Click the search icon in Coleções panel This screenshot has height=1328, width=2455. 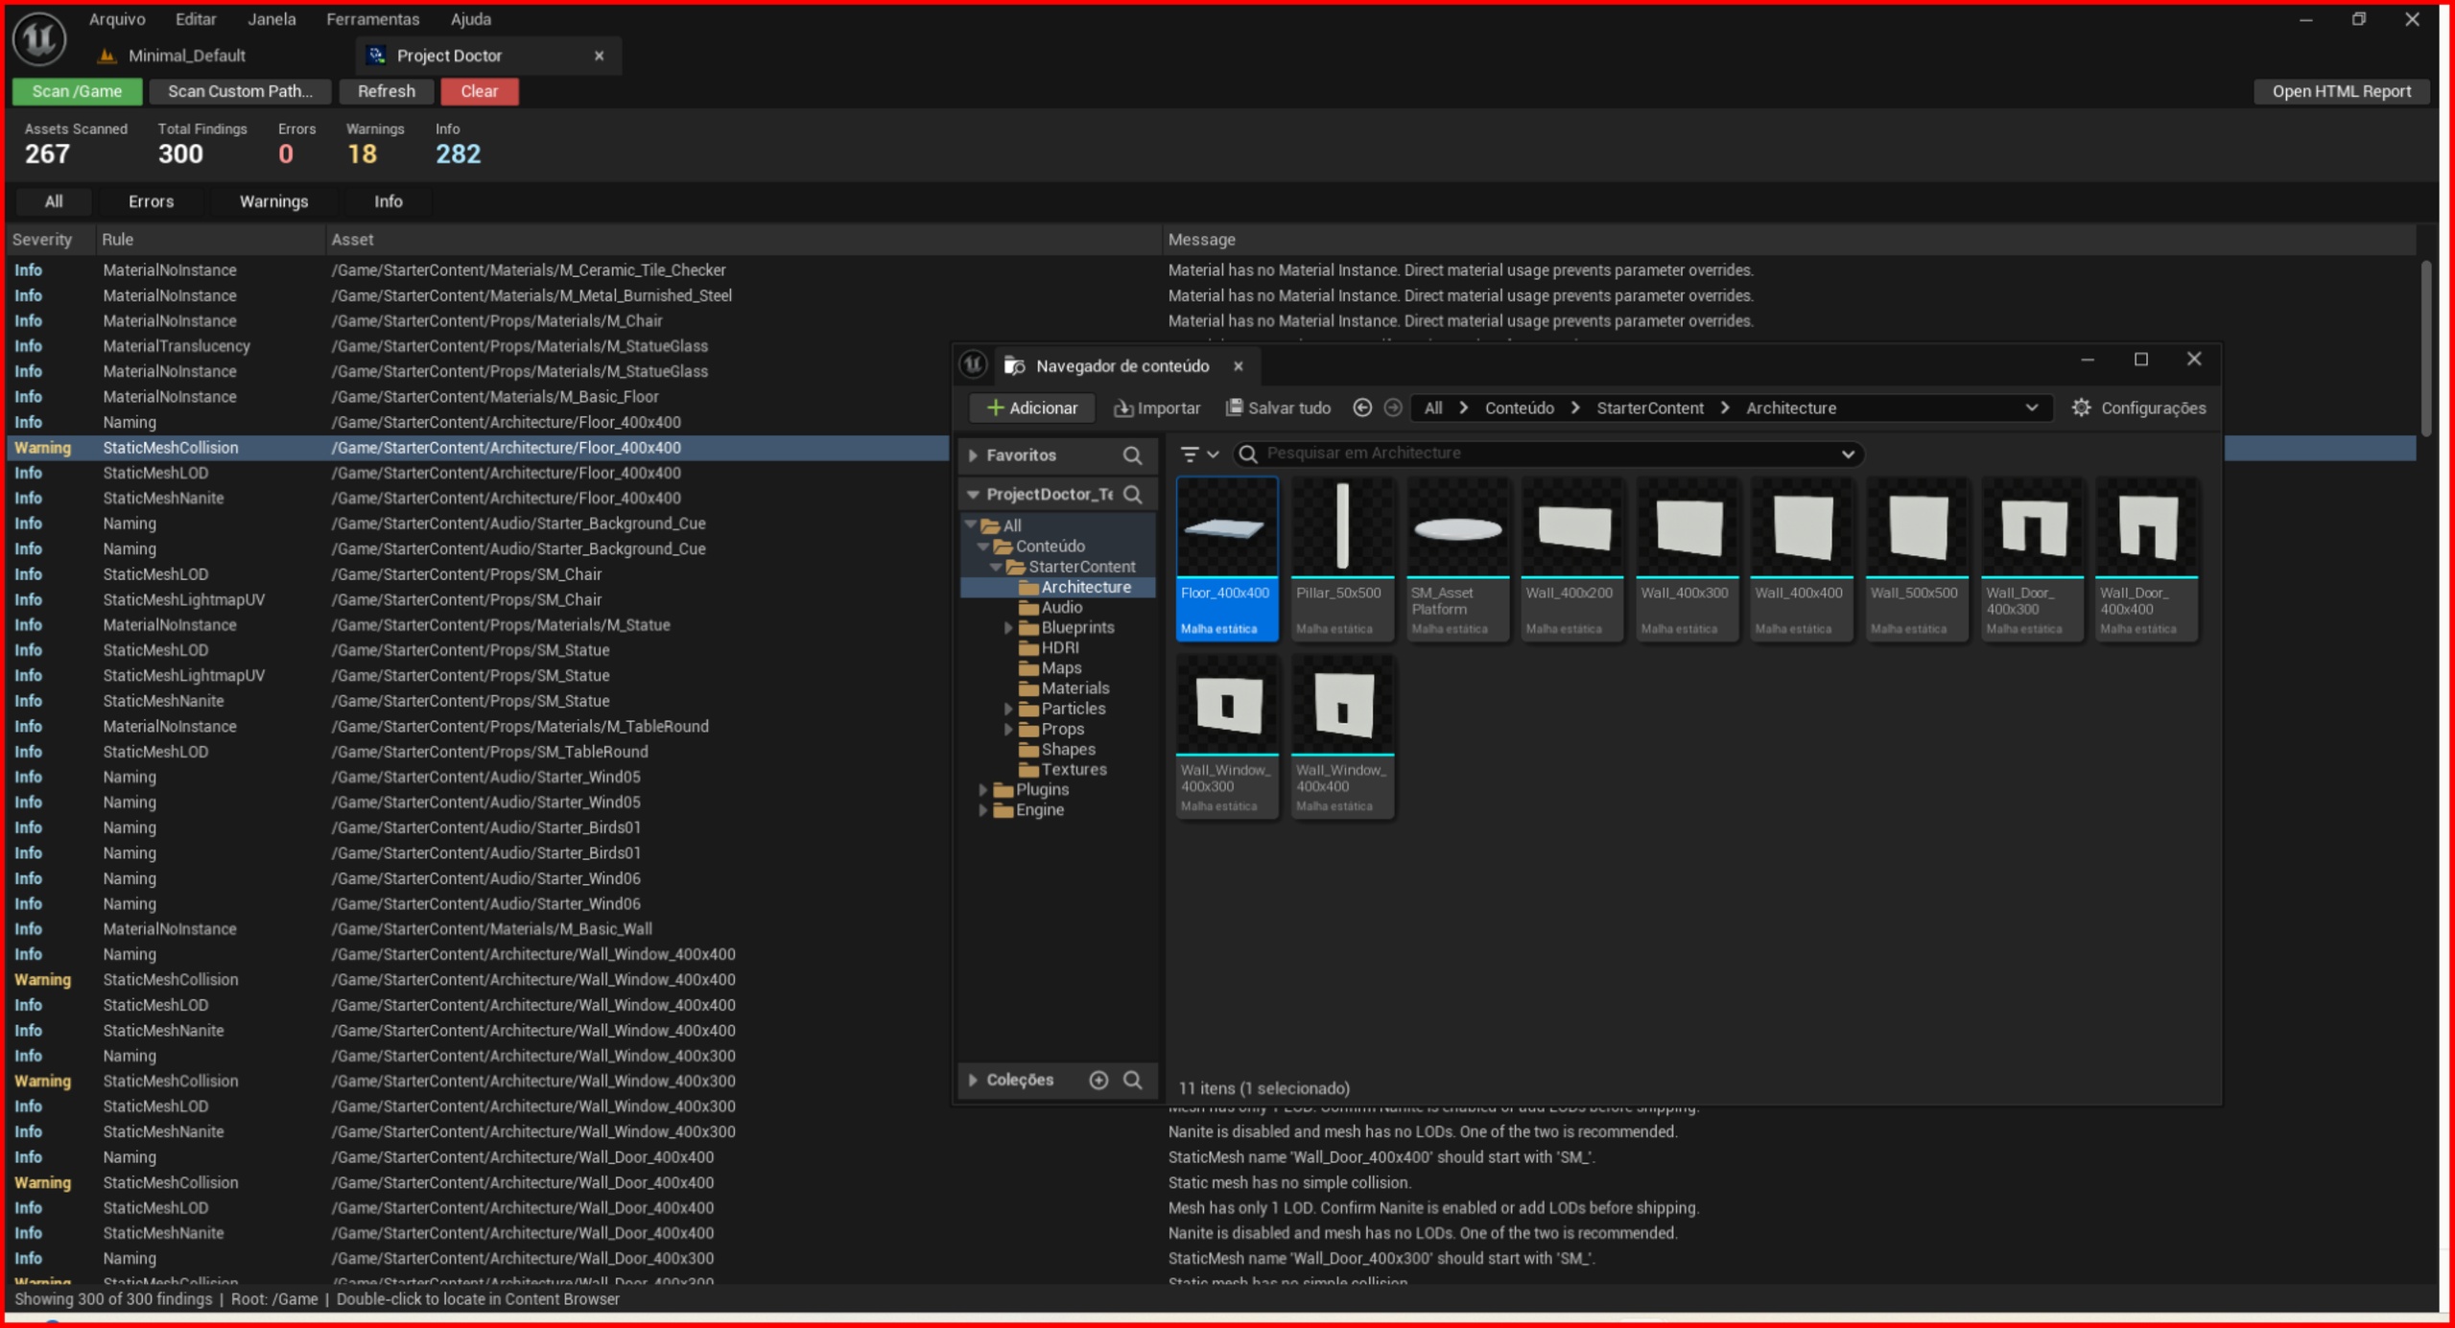coord(1133,1081)
